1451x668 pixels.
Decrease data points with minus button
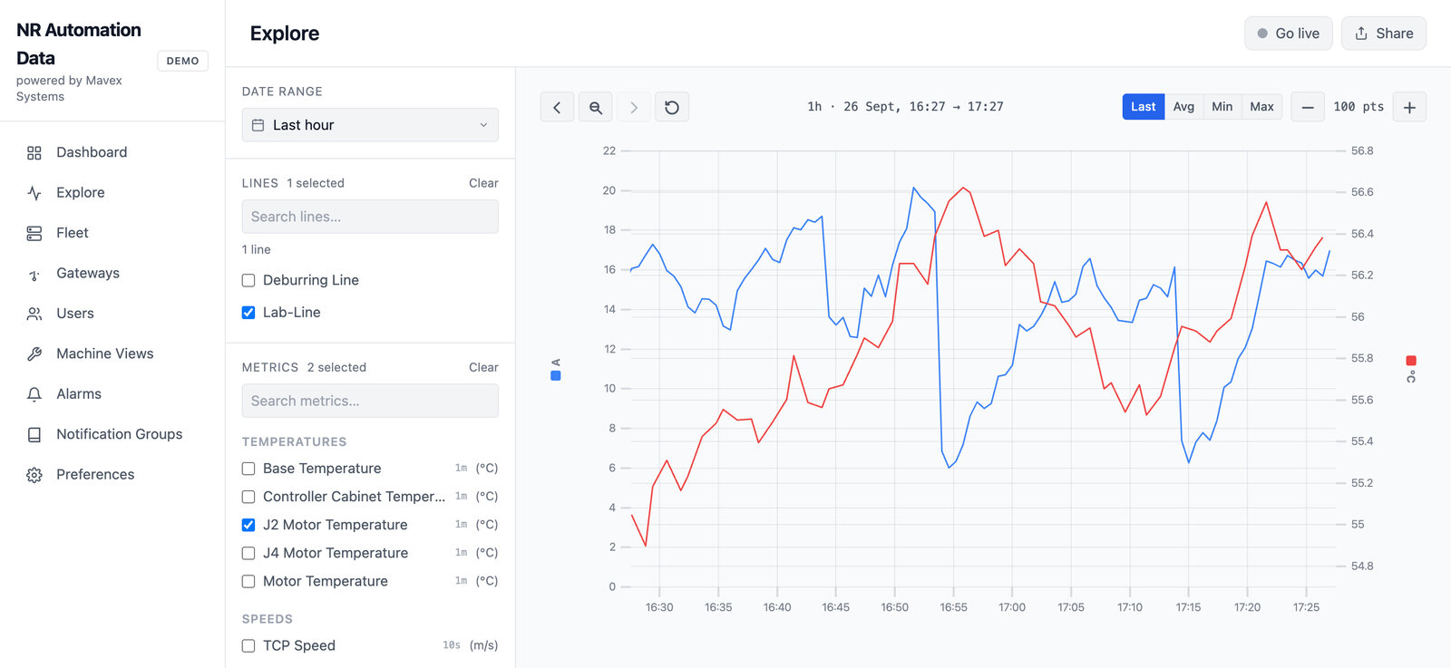(1308, 107)
